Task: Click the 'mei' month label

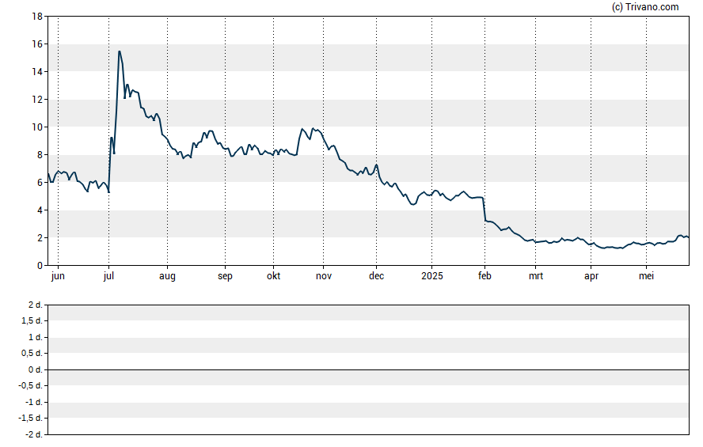Action: tap(646, 276)
